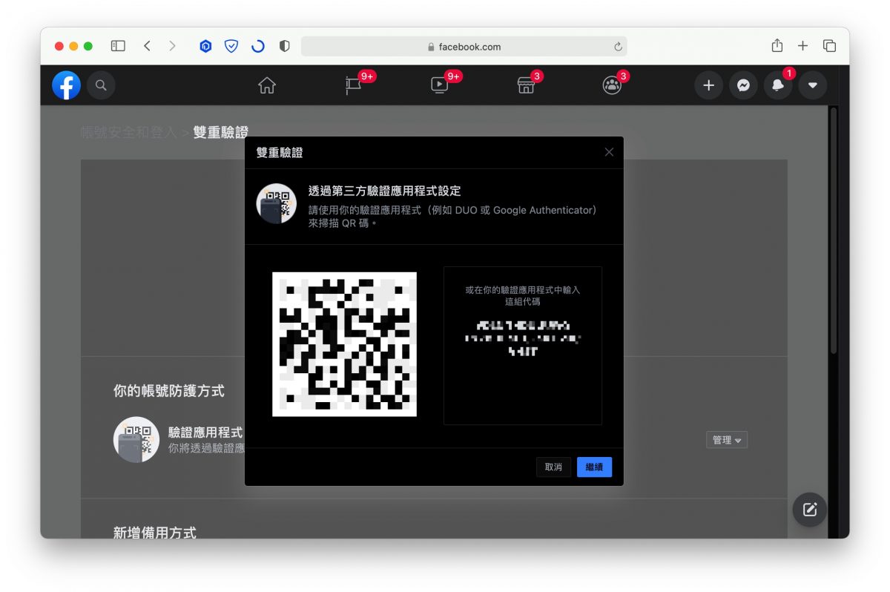Click the 驗證應用程式 authenticator app icon

point(136,439)
